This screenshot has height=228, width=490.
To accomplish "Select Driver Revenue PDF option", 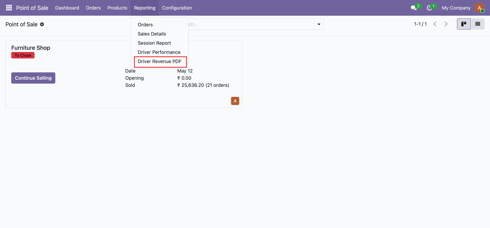I will coord(160,61).
